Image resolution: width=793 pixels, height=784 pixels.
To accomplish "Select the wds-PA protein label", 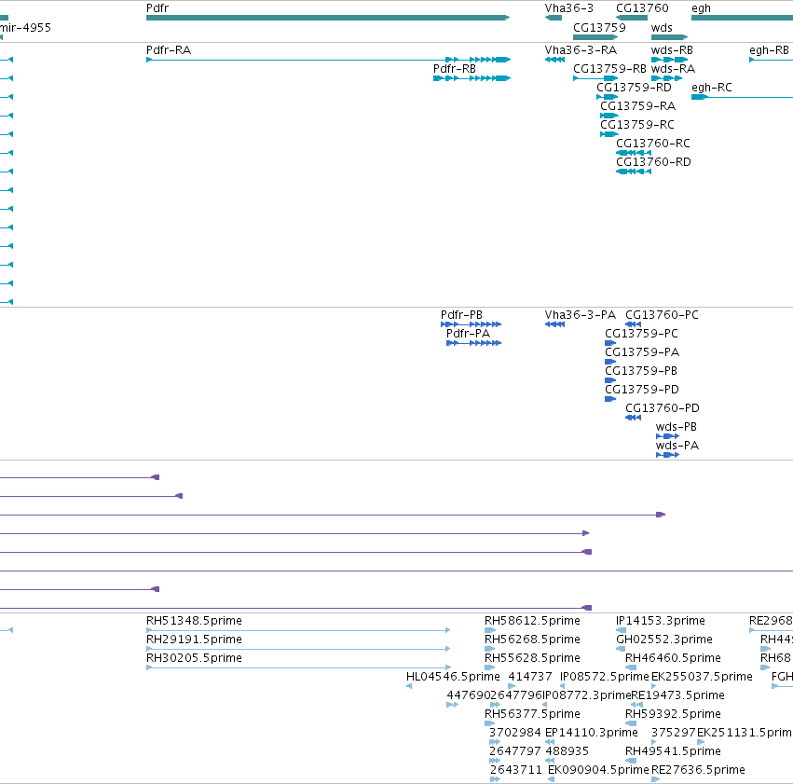I will (x=677, y=447).
